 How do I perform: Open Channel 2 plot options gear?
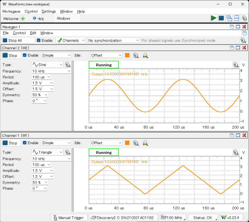point(236,65)
